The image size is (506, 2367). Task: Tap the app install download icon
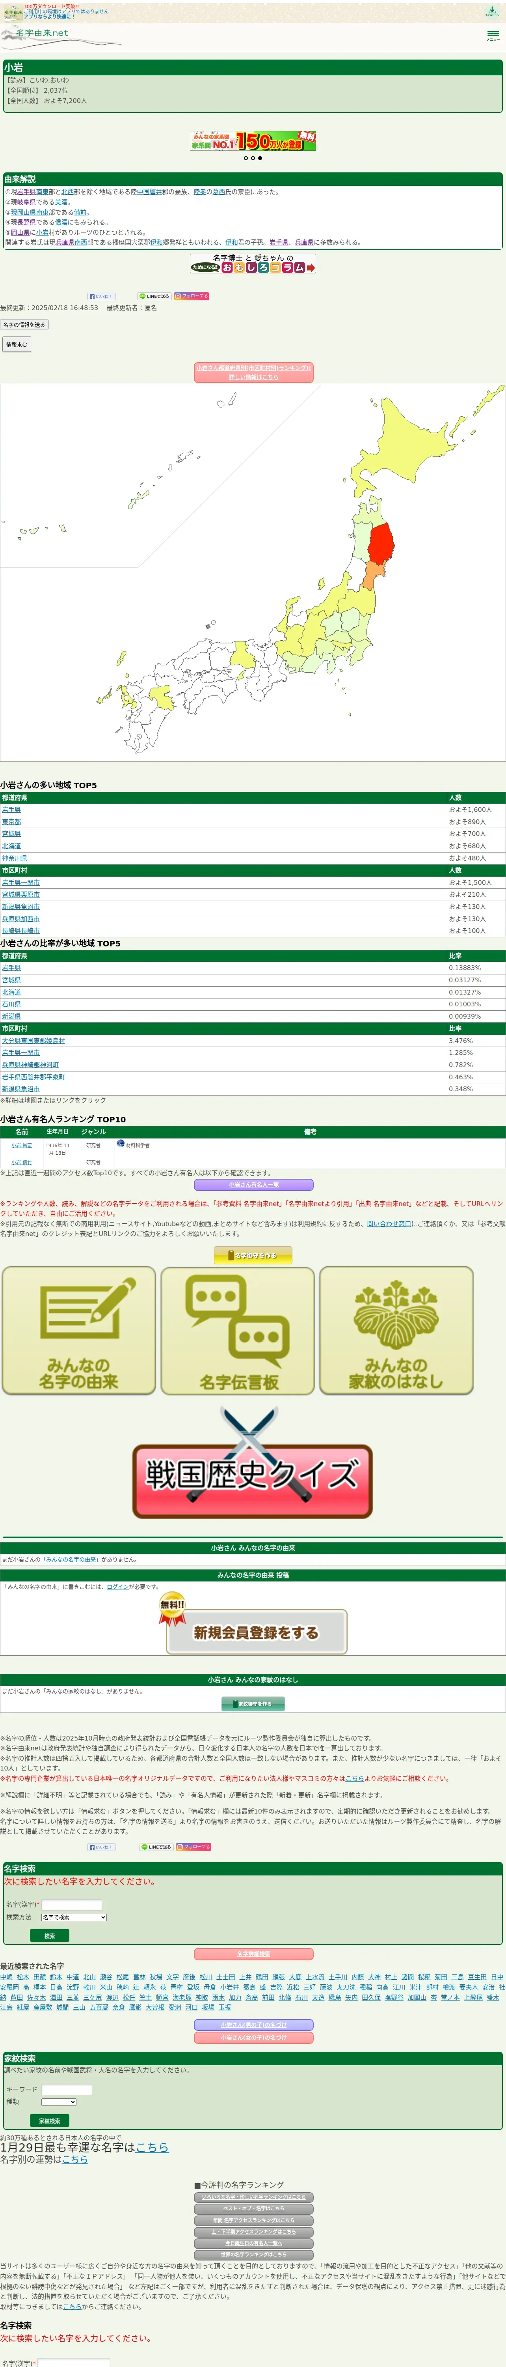coord(492,11)
